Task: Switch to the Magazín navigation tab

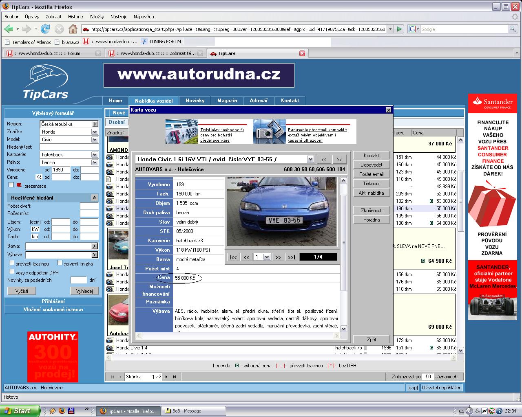Action: click(227, 101)
